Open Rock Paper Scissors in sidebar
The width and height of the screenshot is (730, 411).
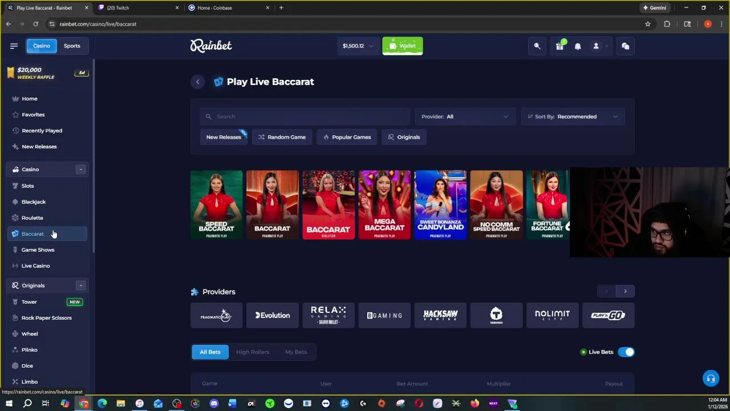click(47, 318)
